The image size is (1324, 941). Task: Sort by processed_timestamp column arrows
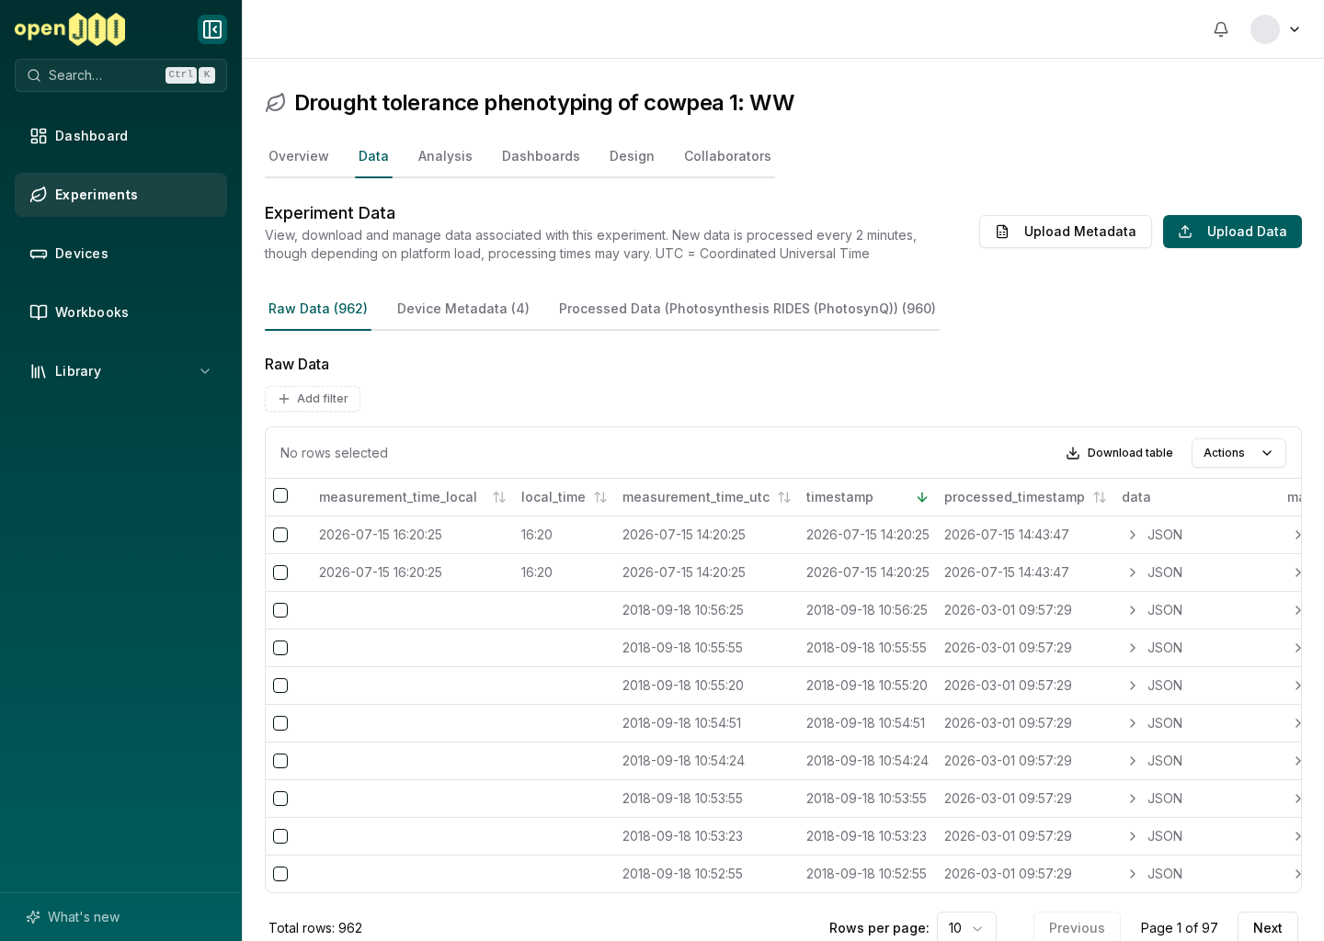pos(1100,497)
